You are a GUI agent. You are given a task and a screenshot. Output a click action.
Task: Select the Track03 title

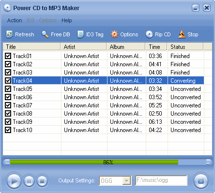tap(22, 73)
